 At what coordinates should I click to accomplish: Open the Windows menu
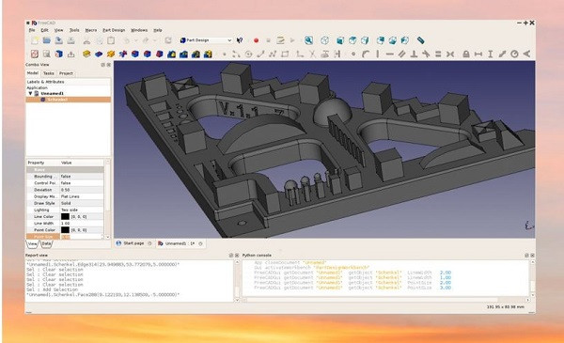coord(139,30)
